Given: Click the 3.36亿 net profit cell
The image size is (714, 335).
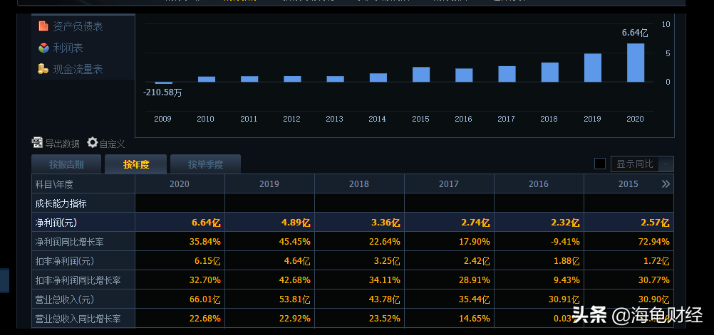Looking at the screenshot, I should tap(359, 223).
